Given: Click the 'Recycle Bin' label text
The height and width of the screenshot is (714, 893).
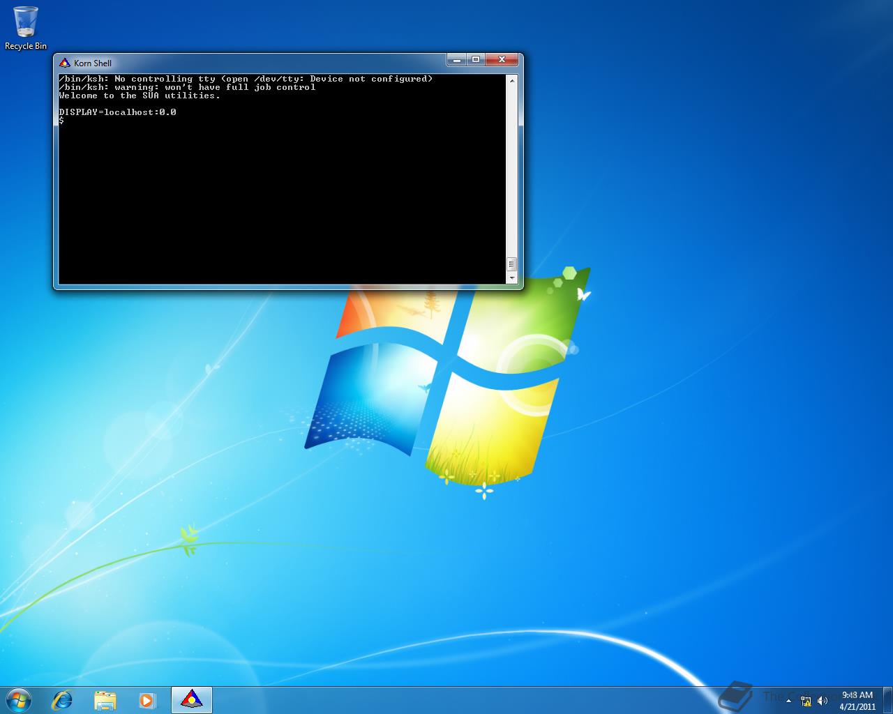Looking at the screenshot, I should point(26,46).
